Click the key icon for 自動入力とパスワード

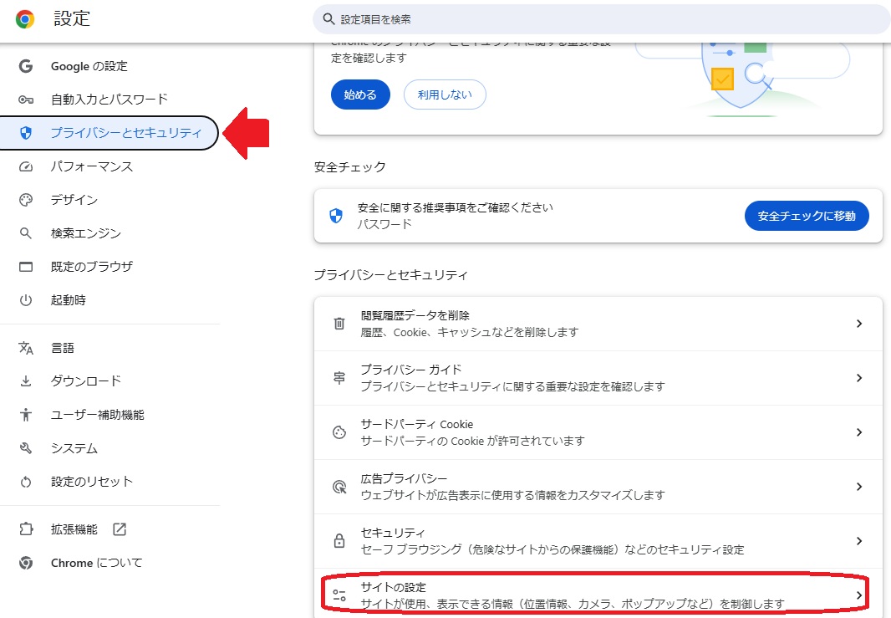pos(26,100)
